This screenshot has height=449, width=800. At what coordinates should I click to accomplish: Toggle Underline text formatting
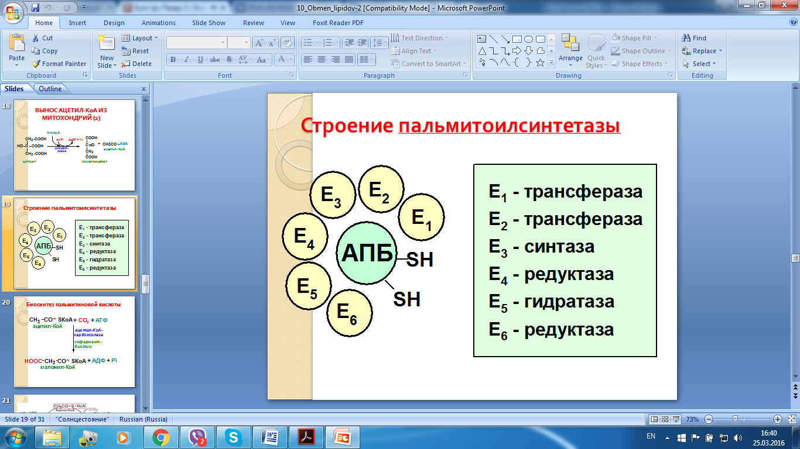click(x=200, y=60)
